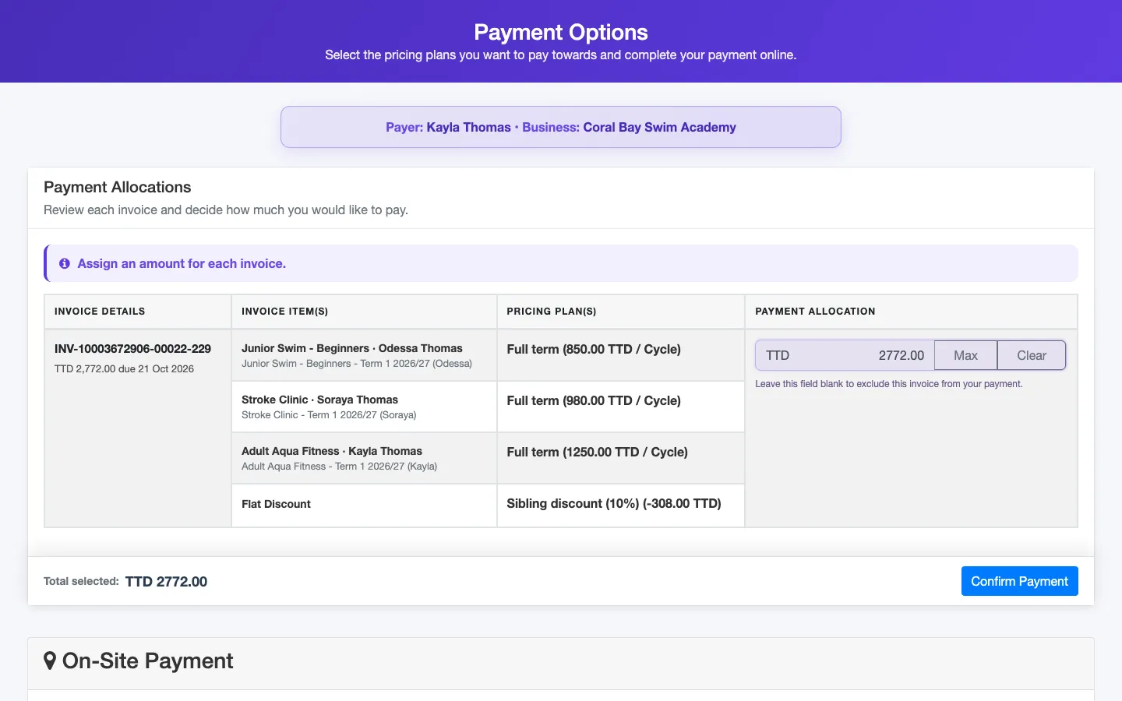
Task: Click Sibling discount (10%) (-308.00 TTD) entry
Action: pyautogui.click(x=614, y=503)
